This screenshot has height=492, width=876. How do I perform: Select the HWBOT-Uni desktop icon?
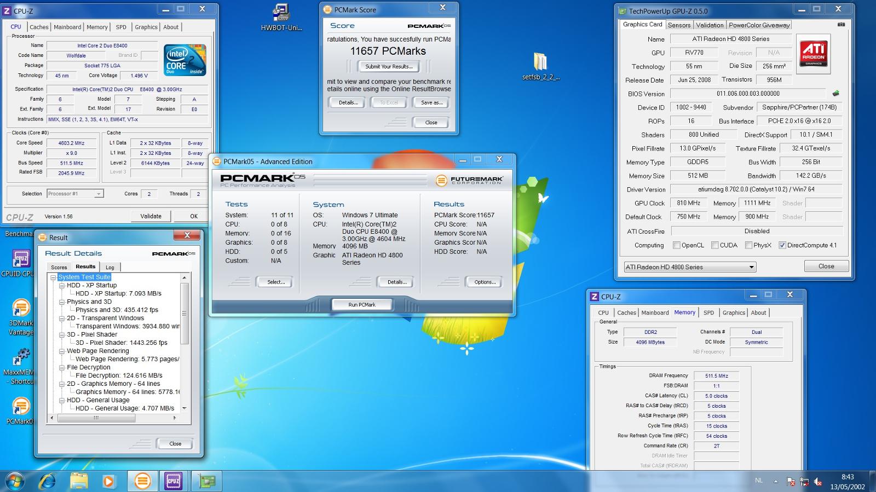pos(281,17)
